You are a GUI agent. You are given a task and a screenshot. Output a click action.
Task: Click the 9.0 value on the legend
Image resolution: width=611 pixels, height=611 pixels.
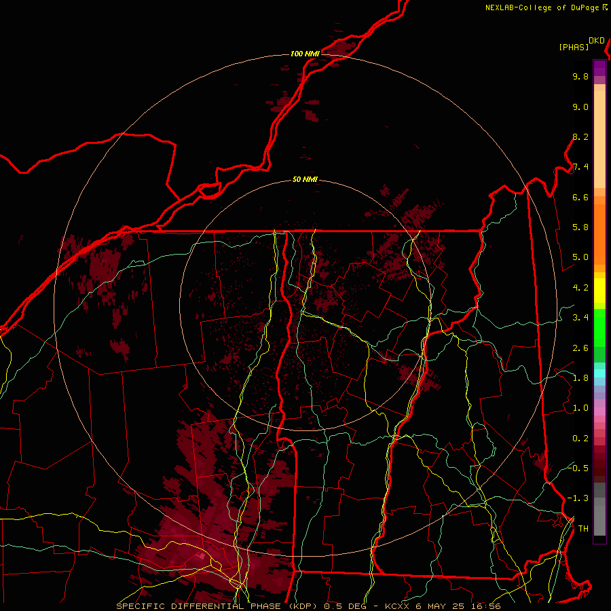tap(580, 107)
